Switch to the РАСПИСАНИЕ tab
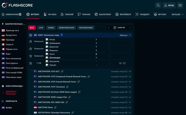The width and height of the screenshot is (186, 115). pyautogui.click(x=86, y=28)
